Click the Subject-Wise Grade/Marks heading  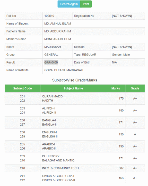(x=75, y=80)
